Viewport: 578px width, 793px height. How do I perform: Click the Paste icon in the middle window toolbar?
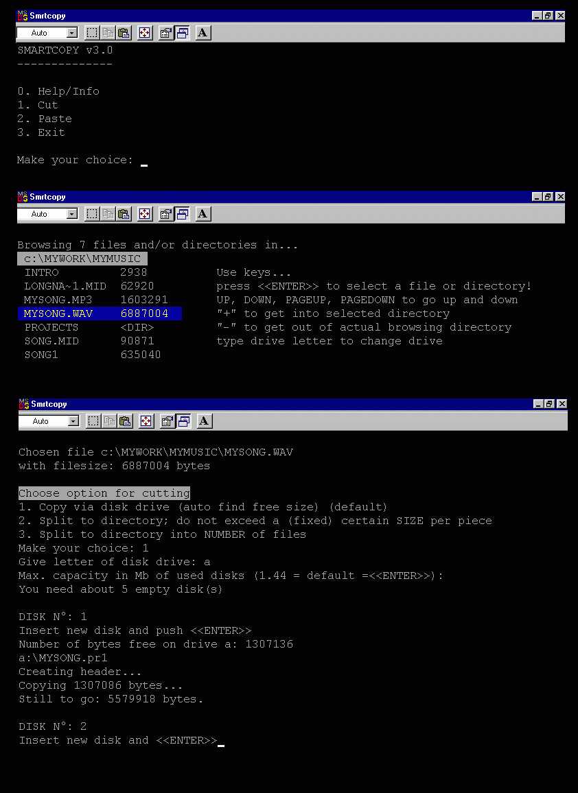tap(124, 214)
